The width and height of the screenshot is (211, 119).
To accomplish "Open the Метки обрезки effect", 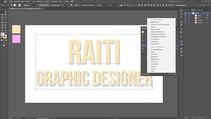I will tap(161, 29).
